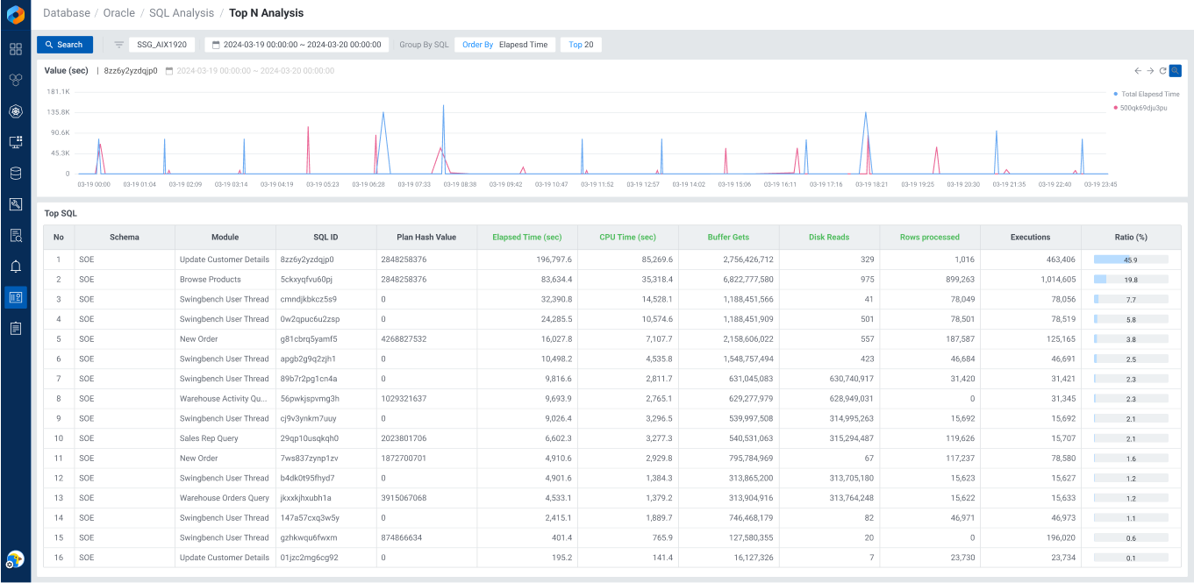Select SQL ID 29qp10usqkq0 row

pos(611,438)
